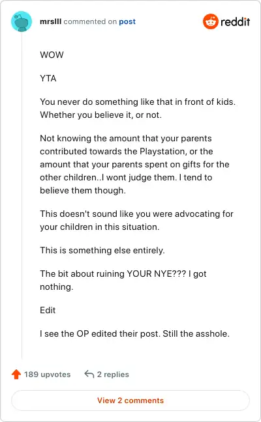Click the standalone "Edit" line
This screenshot has height=422, width=261.
point(48,310)
